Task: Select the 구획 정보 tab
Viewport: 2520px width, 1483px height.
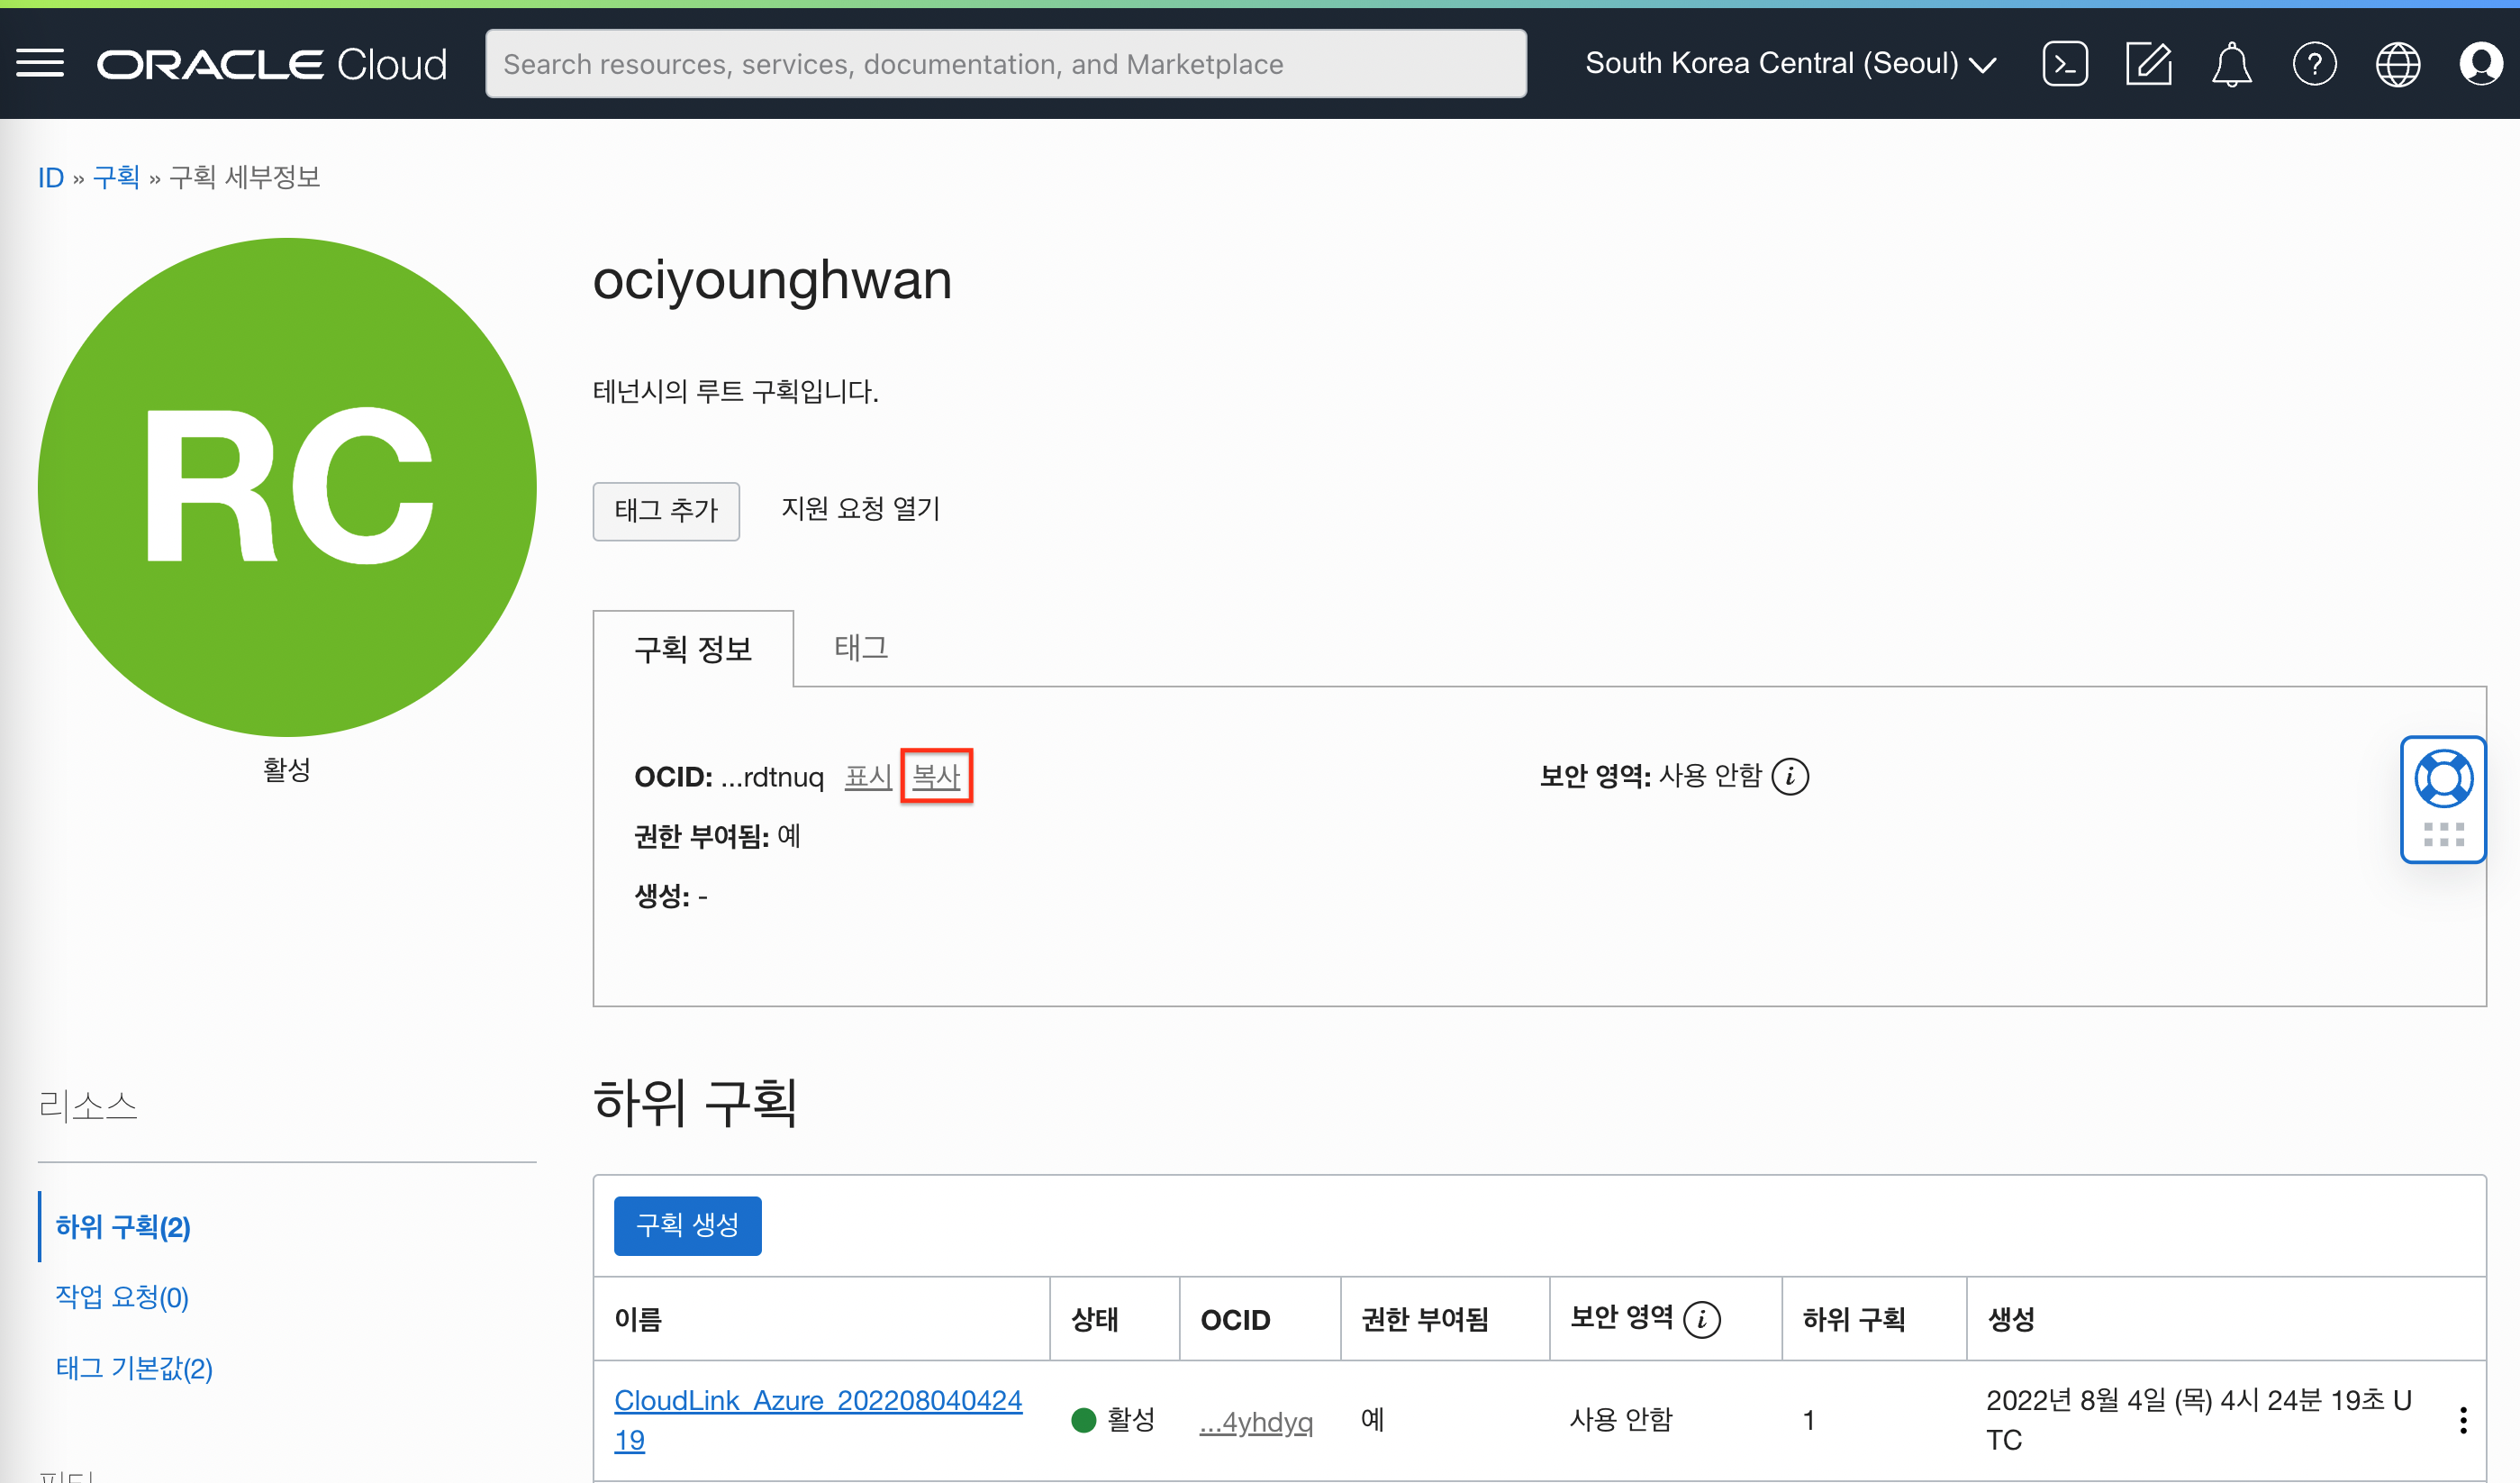Action: (693, 649)
